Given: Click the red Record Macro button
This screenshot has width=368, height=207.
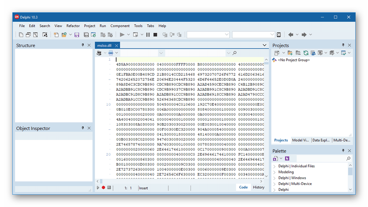Looking at the screenshot, I should point(103,188).
